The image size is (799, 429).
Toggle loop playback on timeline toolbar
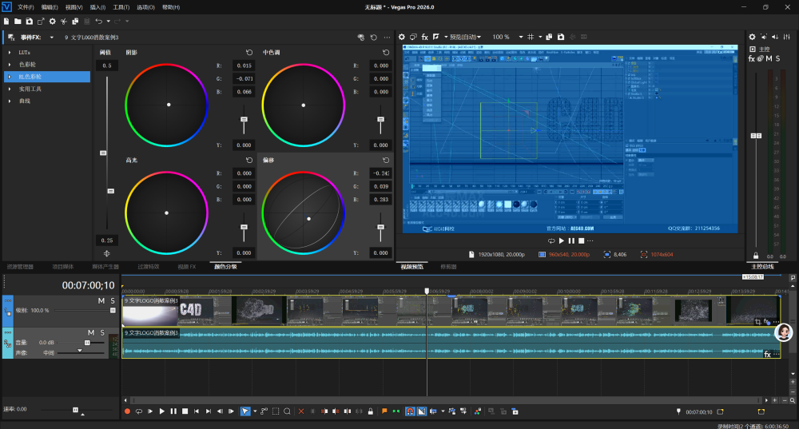(x=138, y=411)
